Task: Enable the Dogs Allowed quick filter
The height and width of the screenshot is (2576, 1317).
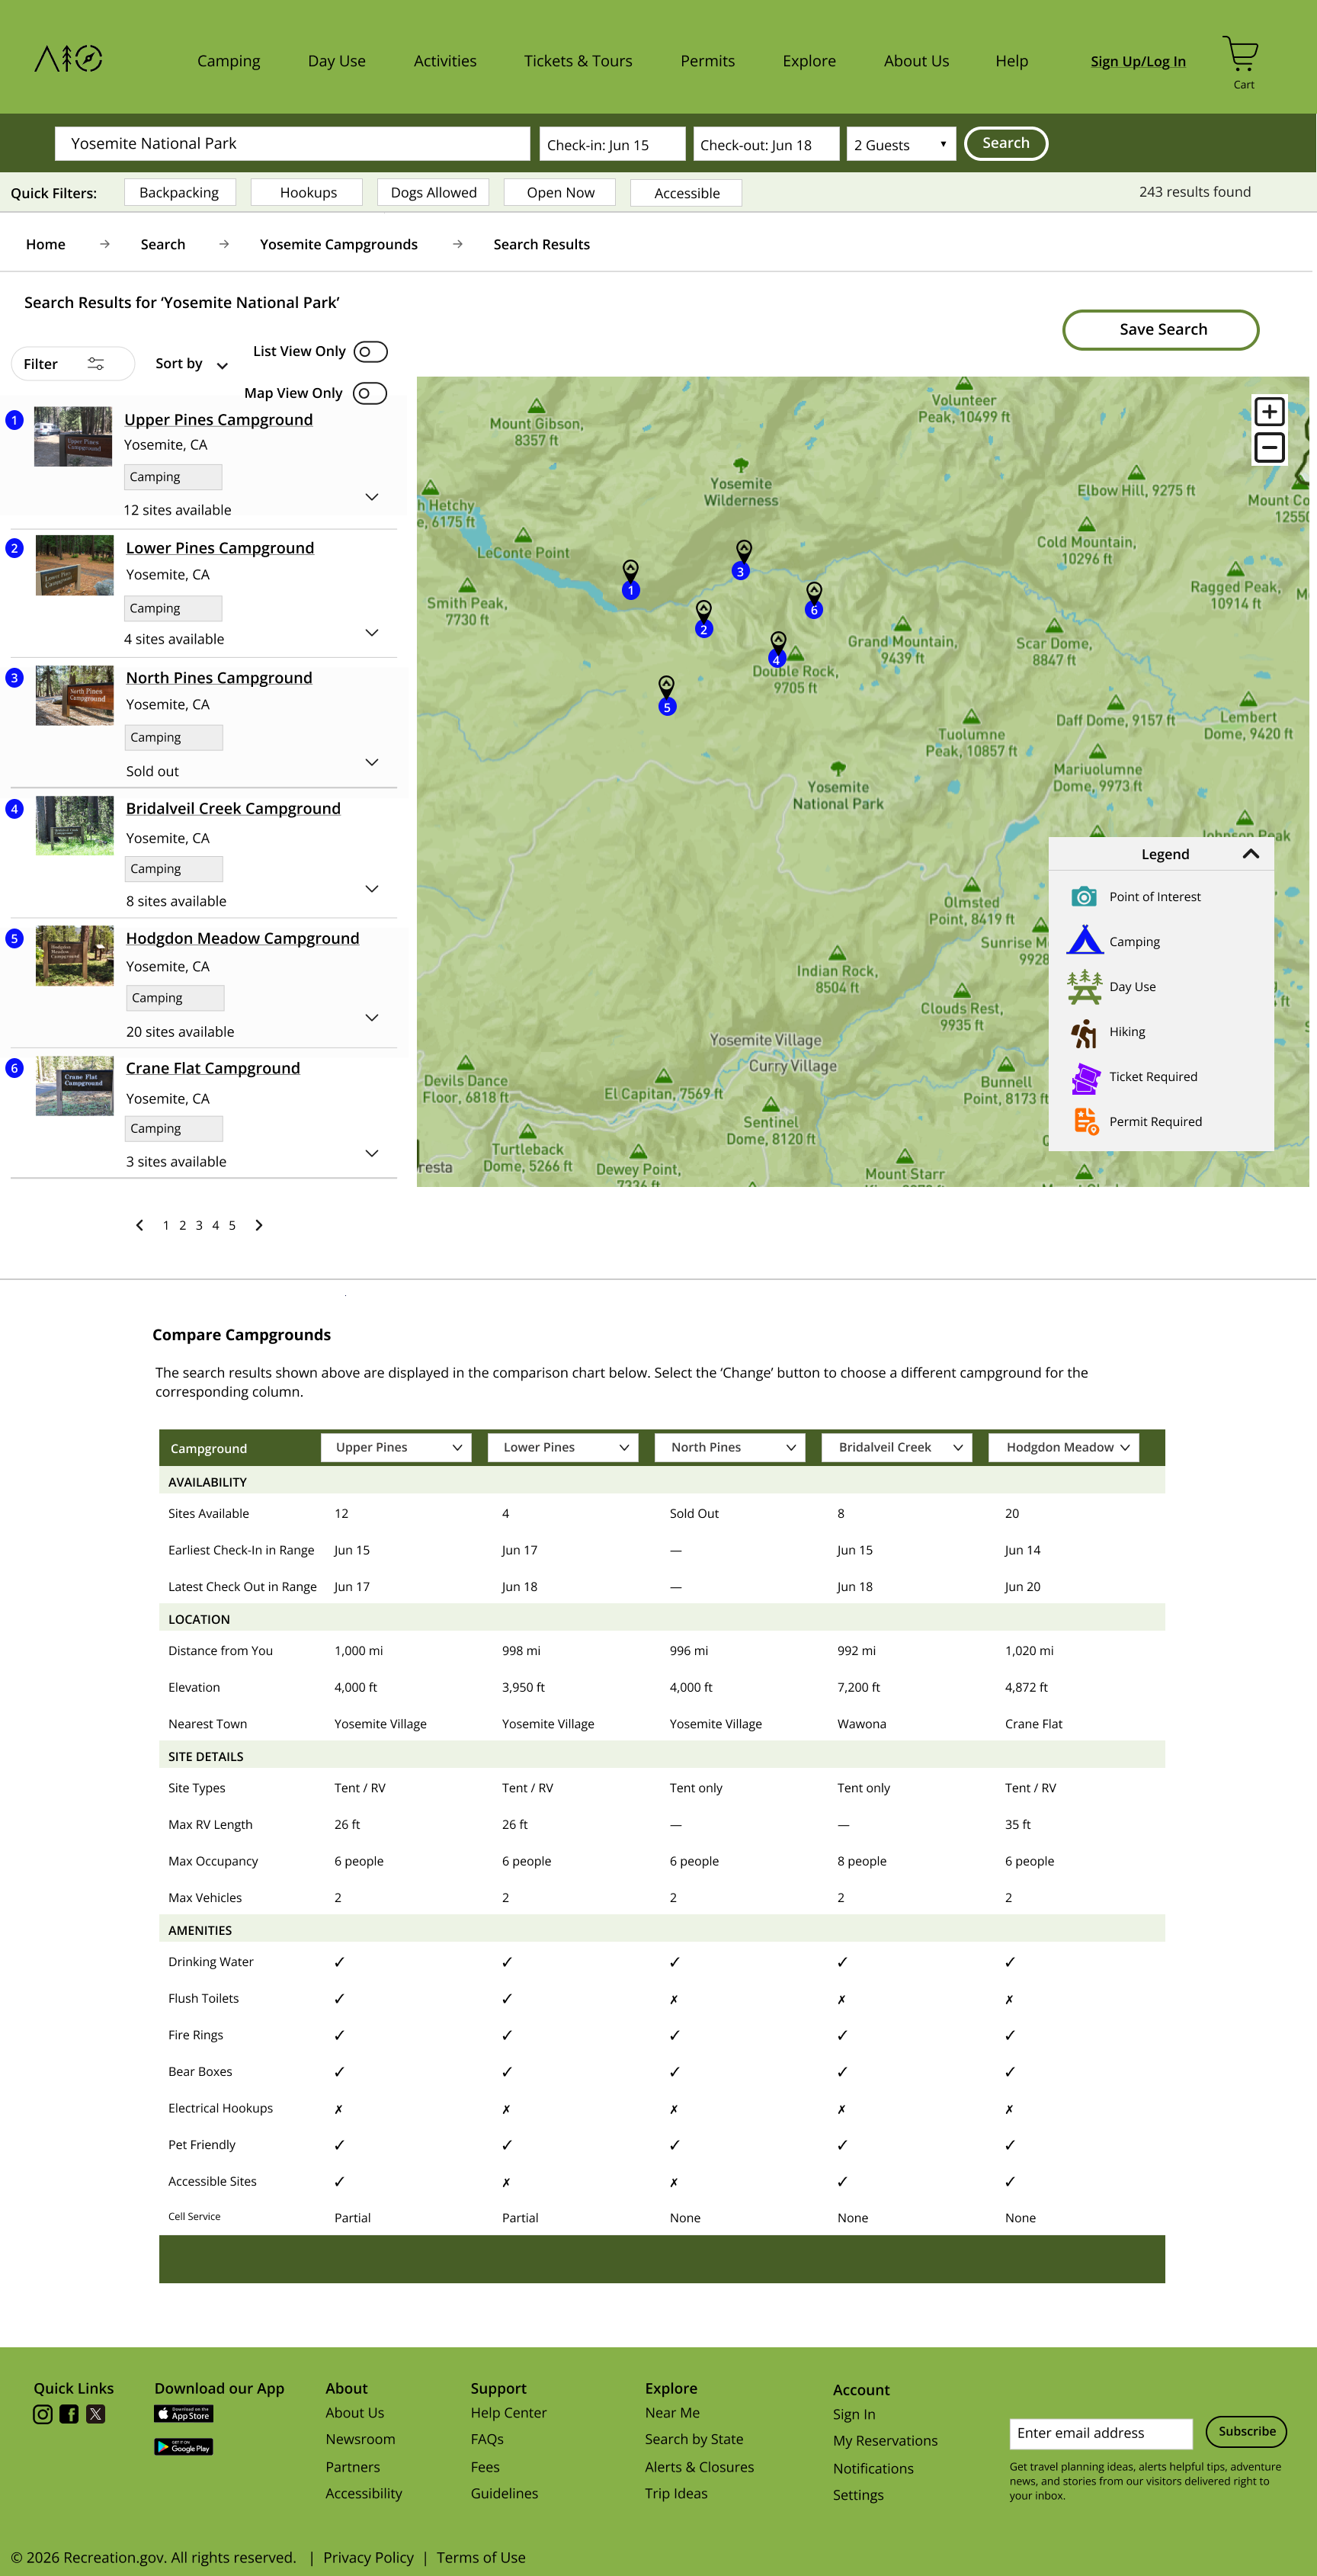Action: [x=433, y=192]
